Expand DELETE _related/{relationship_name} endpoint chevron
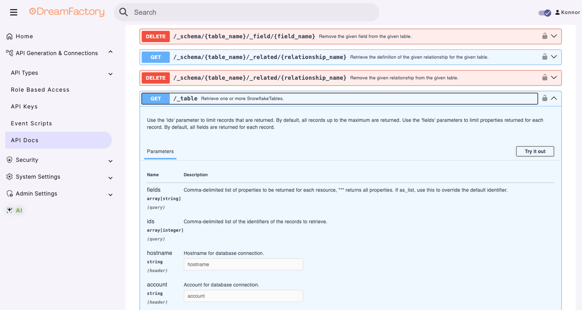The height and width of the screenshot is (310, 582). (554, 77)
